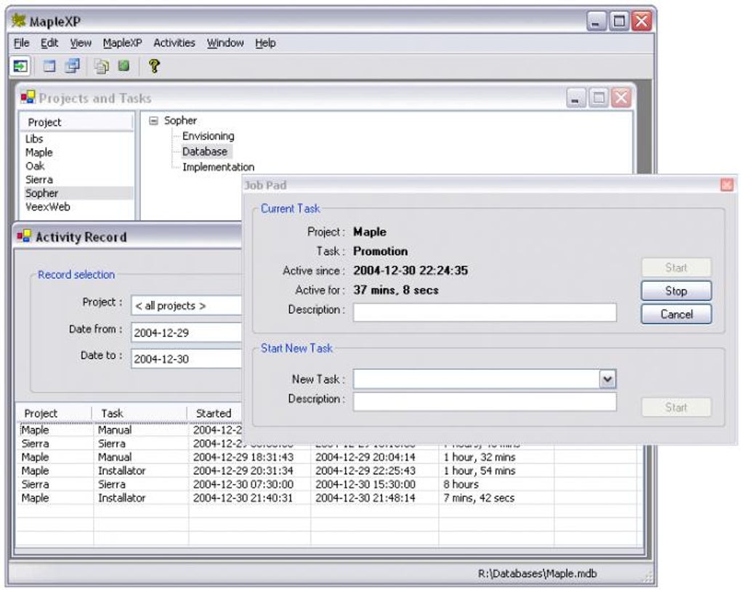Open the MapleXP menu
This screenshot has width=741, height=590.
(x=122, y=43)
